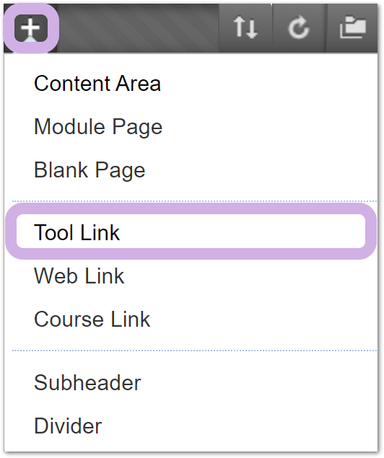Click the refresh circular arrow icon
Screen dimensions: 384x458
pos(299,27)
